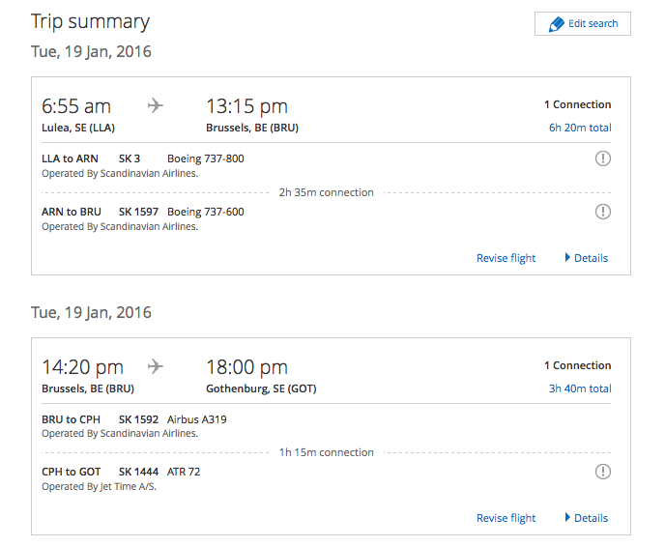Click the 14:20 pm departure time
Viewport: 665px width, 547px height.
click(x=82, y=367)
